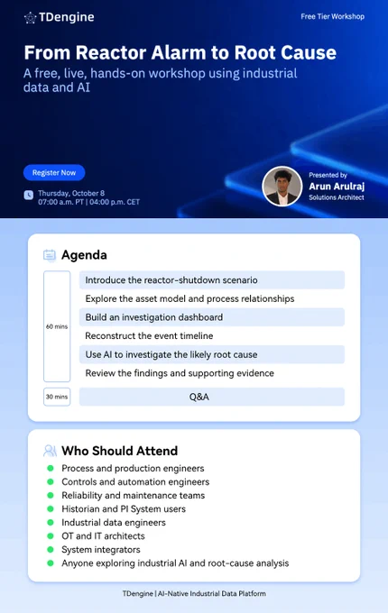Click the Who Should Attend people icon
388x613 pixels.
(x=50, y=451)
